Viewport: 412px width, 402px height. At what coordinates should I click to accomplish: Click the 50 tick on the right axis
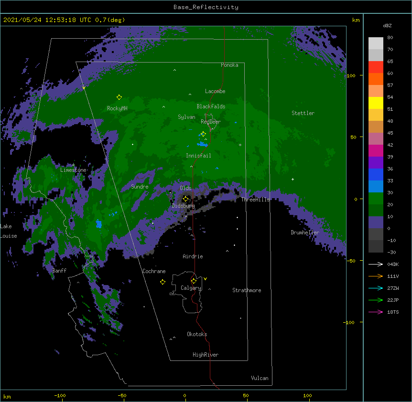353,137
